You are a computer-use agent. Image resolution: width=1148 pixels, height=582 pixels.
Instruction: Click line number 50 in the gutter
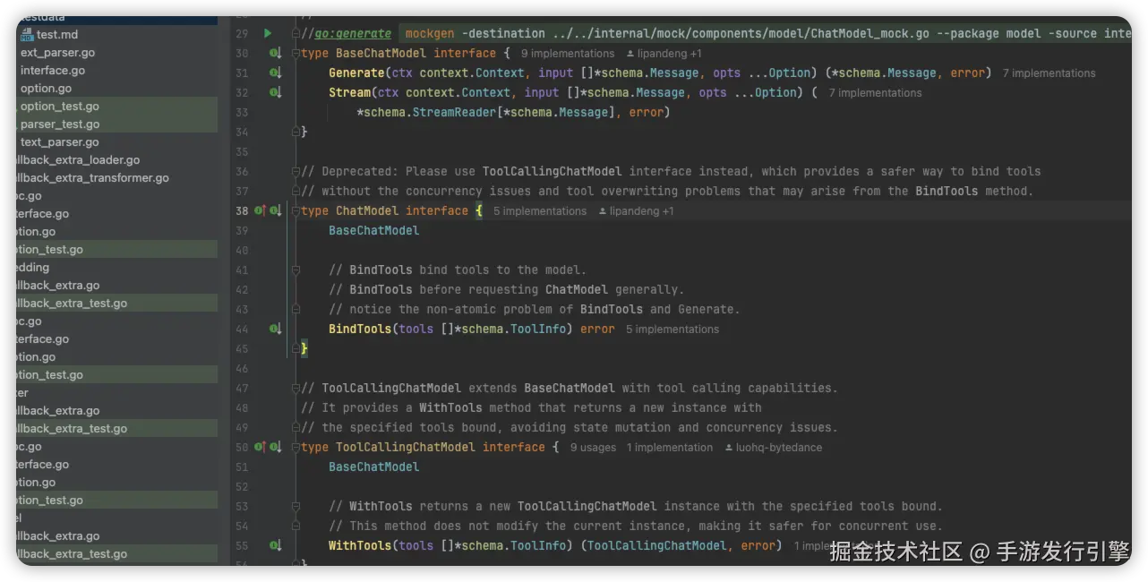click(241, 448)
